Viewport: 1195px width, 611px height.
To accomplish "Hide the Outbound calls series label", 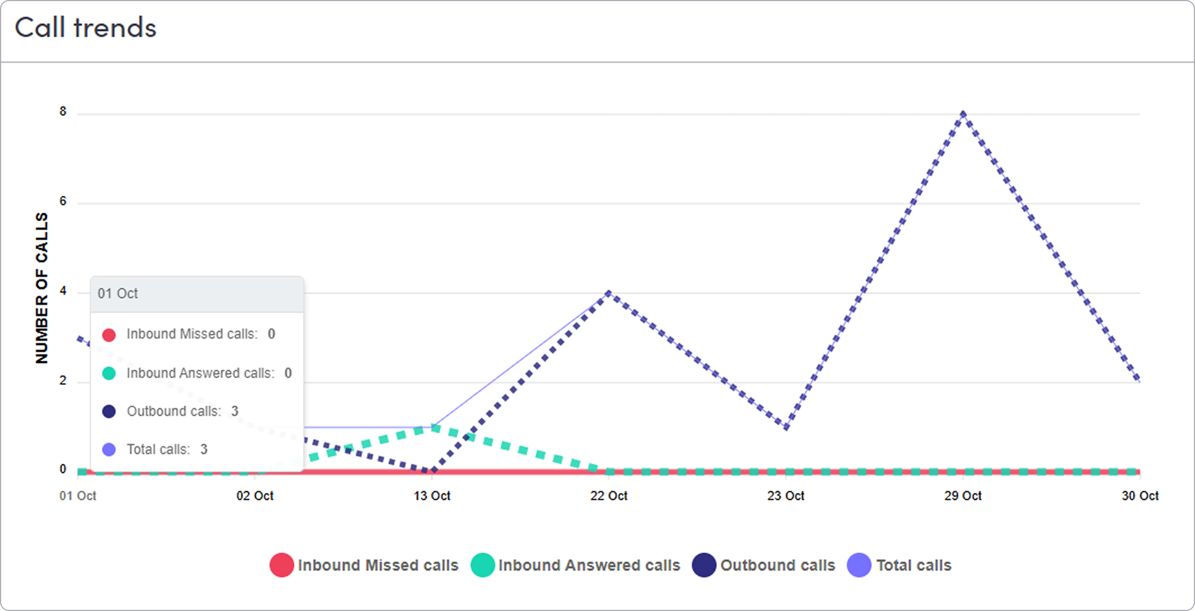I will 778,565.
